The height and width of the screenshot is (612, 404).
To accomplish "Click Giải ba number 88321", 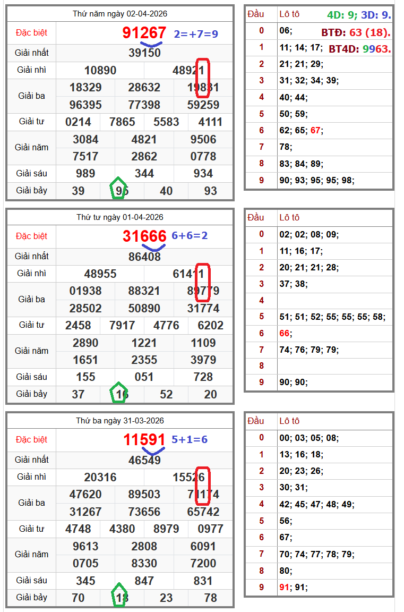I will [144, 291].
